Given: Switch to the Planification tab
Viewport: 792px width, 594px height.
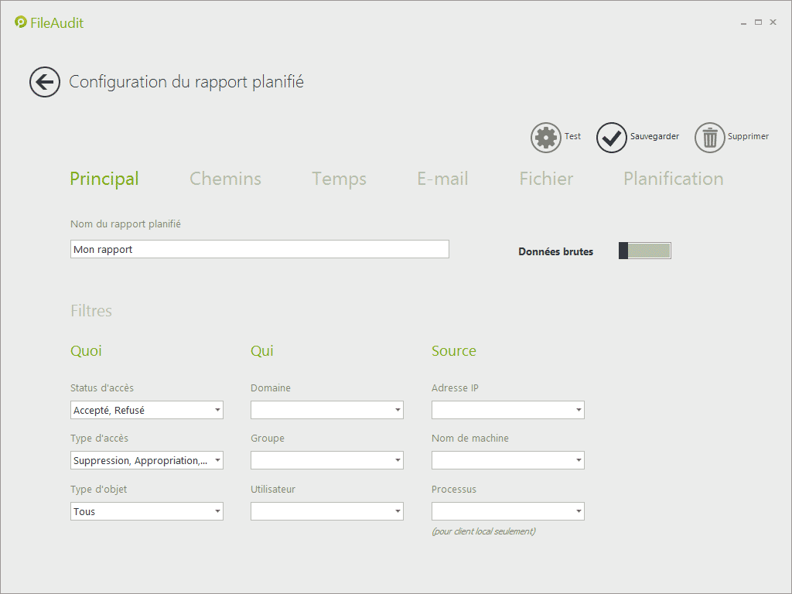Looking at the screenshot, I should click(673, 179).
